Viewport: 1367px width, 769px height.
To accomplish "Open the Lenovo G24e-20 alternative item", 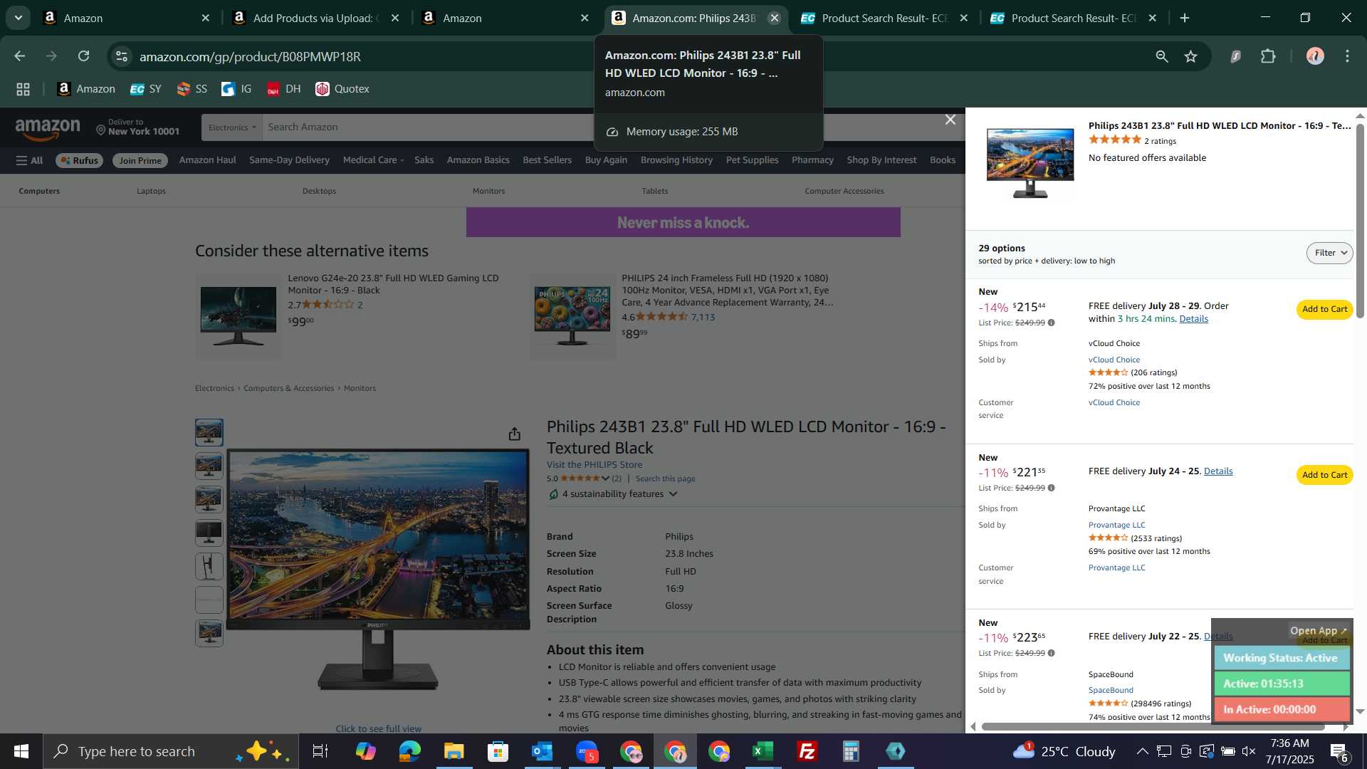I will point(393,284).
